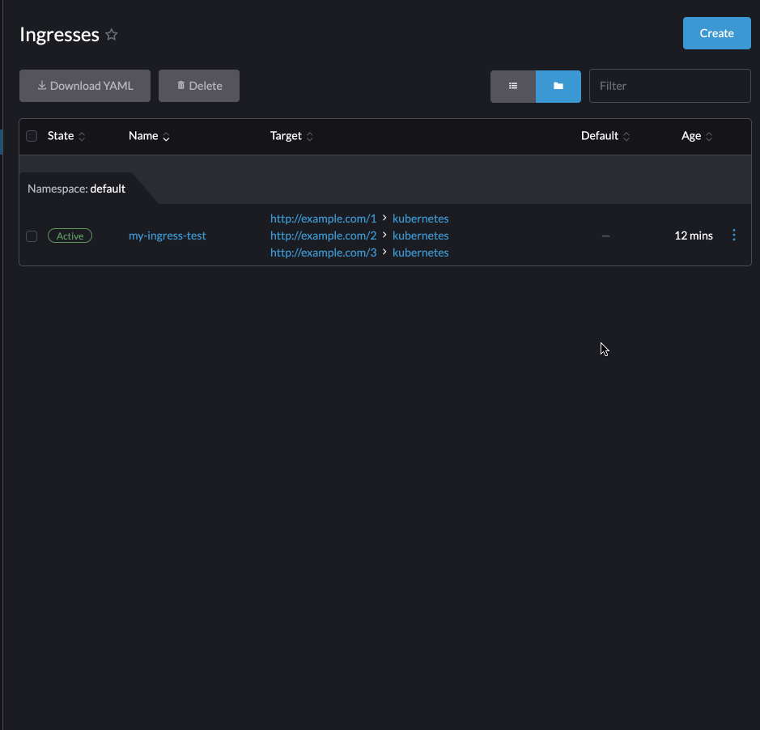Open the my-ingress-test ingress details
This screenshot has height=730, width=760.
[167, 236]
